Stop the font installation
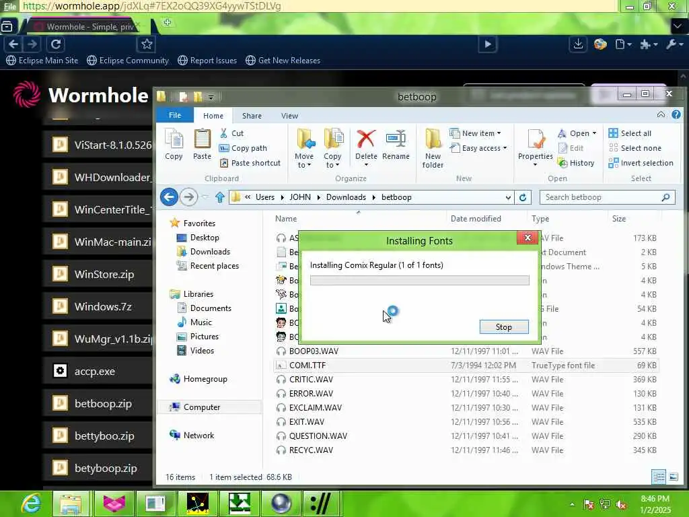This screenshot has height=517, width=689. pos(503,326)
